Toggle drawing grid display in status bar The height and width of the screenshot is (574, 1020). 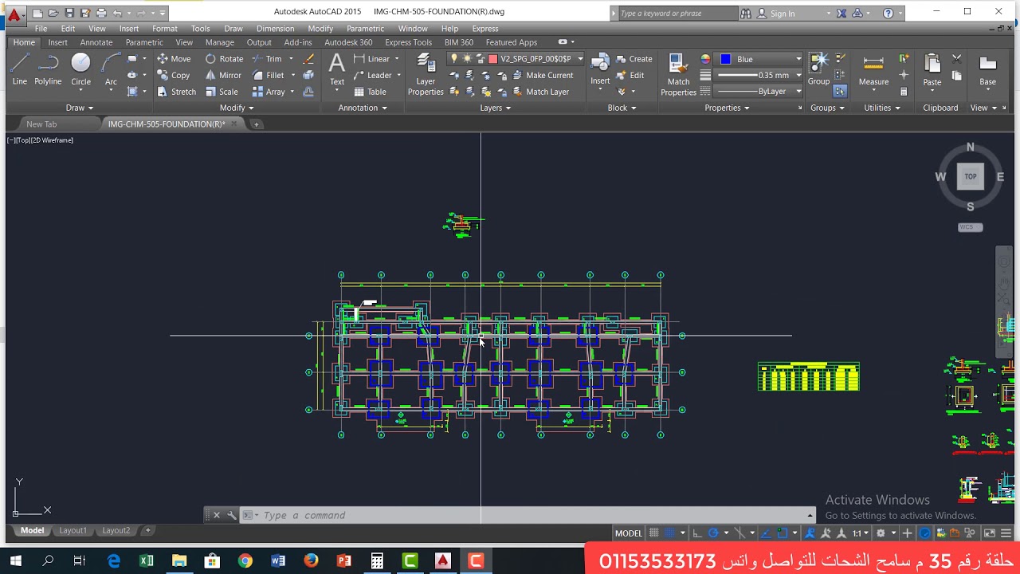[x=654, y=533]
